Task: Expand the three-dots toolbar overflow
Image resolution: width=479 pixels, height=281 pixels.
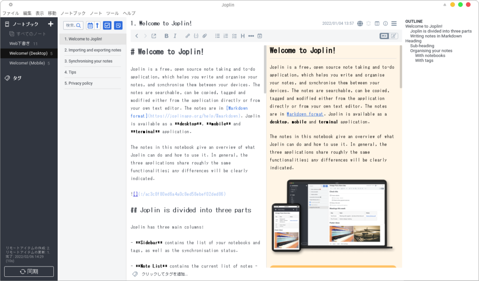Action: coord(251,36)
